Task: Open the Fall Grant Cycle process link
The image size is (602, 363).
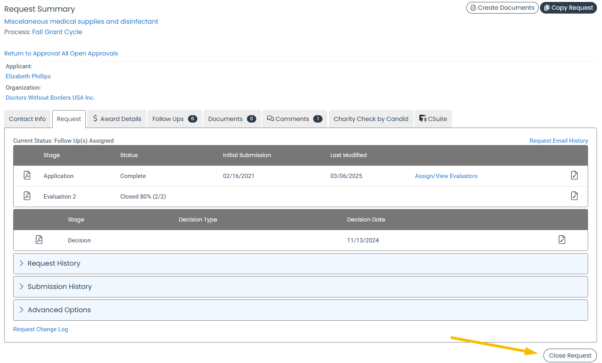Action: point(57,32)
